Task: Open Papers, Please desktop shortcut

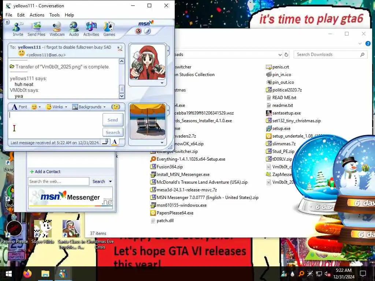Action: pyautogui.click(x=14, y=232)
